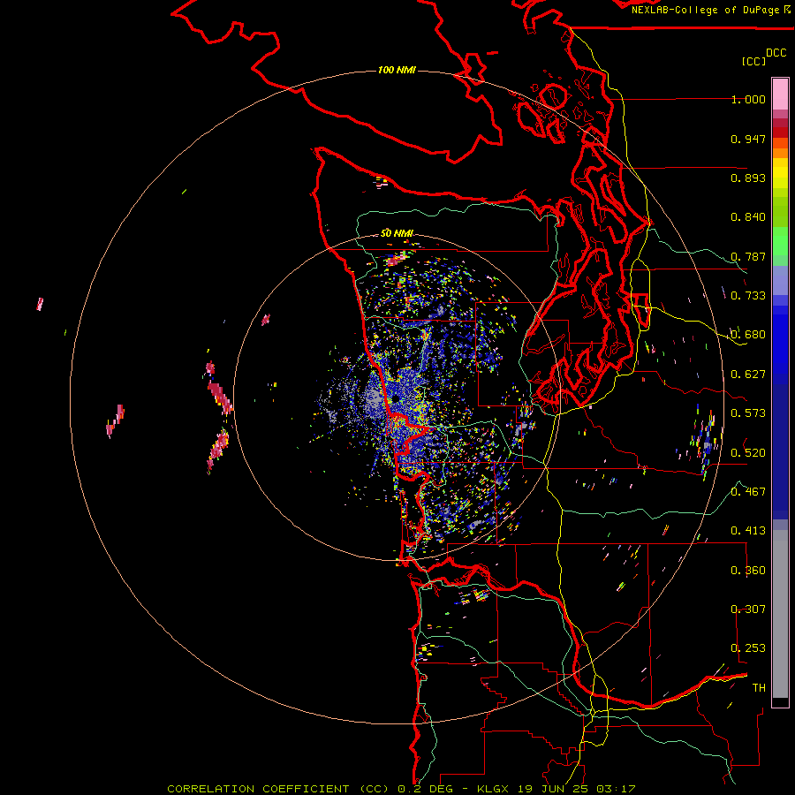Click the 0.413 scale value

click(x=748, y=531)
